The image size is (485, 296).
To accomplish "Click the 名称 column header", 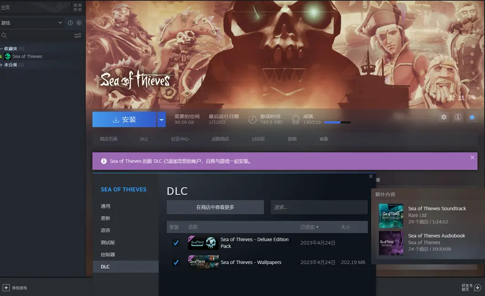I will coord(193,227).
